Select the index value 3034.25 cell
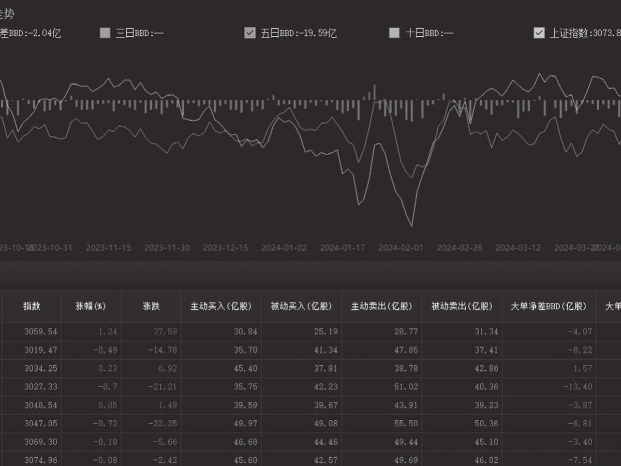The image size is (621, 466). (x=32, y=368)
